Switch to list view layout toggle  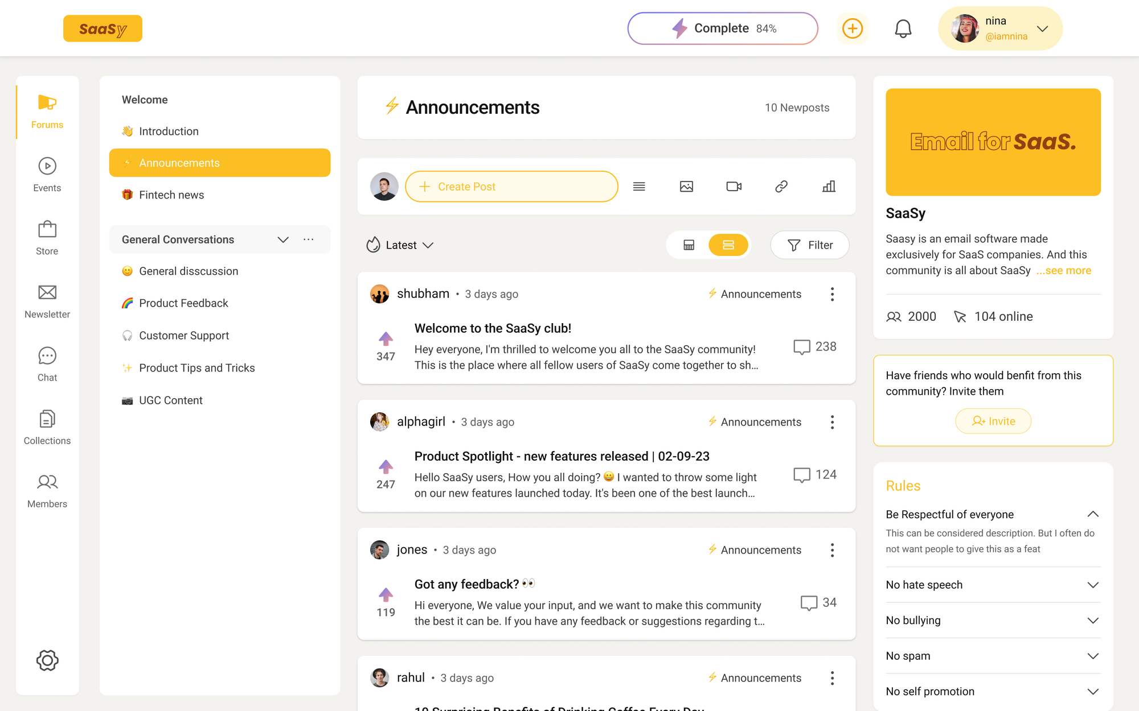pos(728,244)
